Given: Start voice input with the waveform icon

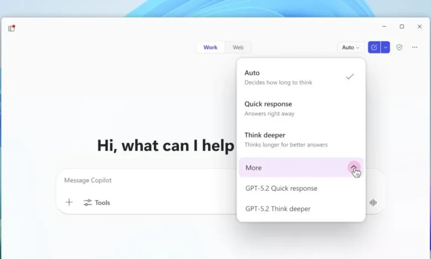Looking at the screenshot, I should coord(373,203).
